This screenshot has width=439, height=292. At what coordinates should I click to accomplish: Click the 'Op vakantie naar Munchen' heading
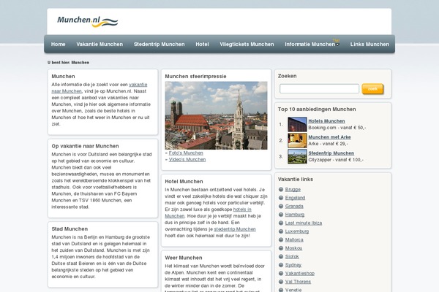click(85, 146)
